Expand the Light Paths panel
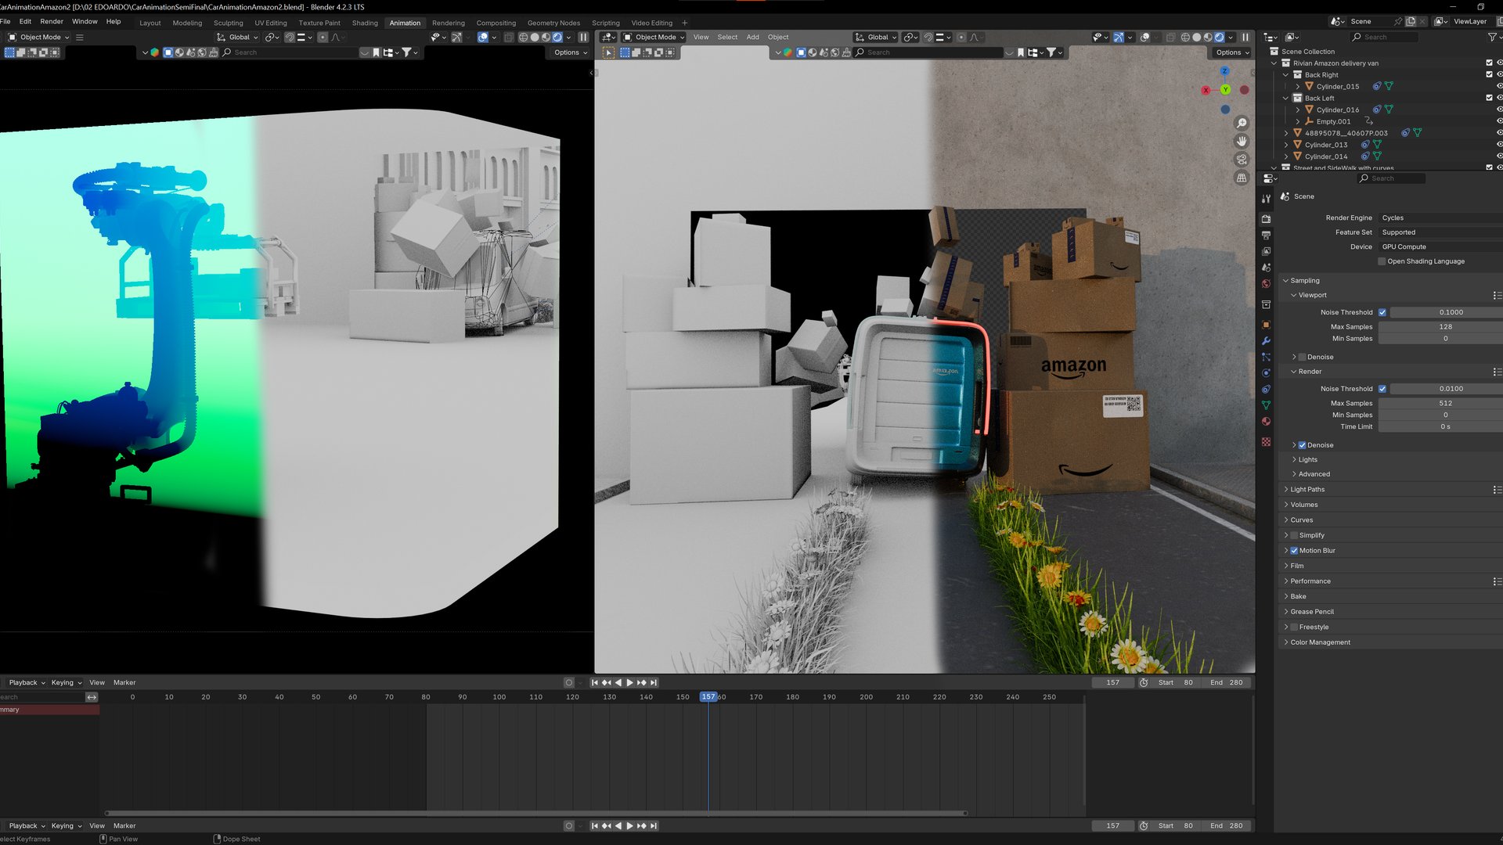The image size is (1503, 845). pos(1307,490)
